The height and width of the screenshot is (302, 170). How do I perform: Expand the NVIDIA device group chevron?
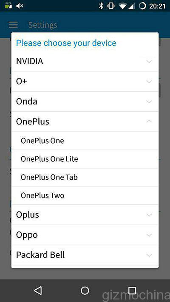point(149,61)
